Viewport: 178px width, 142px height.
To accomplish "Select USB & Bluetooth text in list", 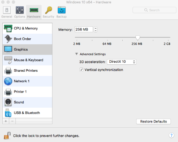I will [27, 113].
